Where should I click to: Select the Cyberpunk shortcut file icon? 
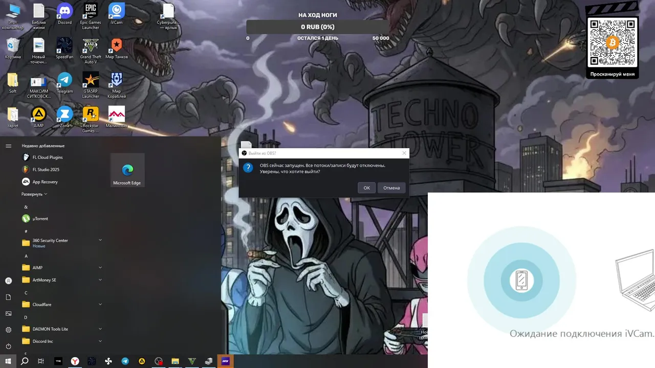(168, 16)
